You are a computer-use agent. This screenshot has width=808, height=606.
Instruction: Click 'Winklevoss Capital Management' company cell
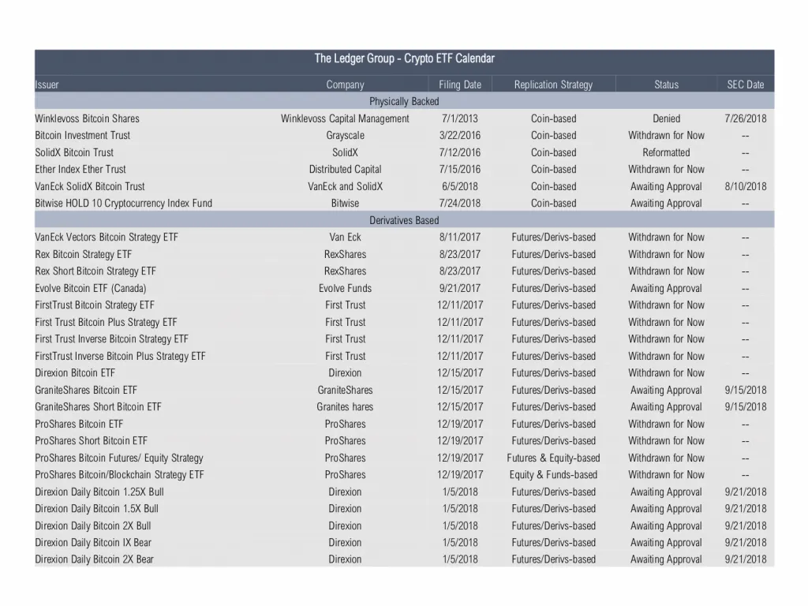click(x=346, y=118)
